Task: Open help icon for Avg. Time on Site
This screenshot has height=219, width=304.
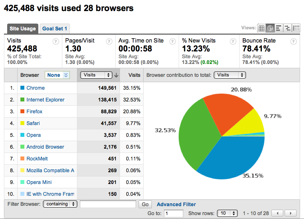Action: (173, 41)
